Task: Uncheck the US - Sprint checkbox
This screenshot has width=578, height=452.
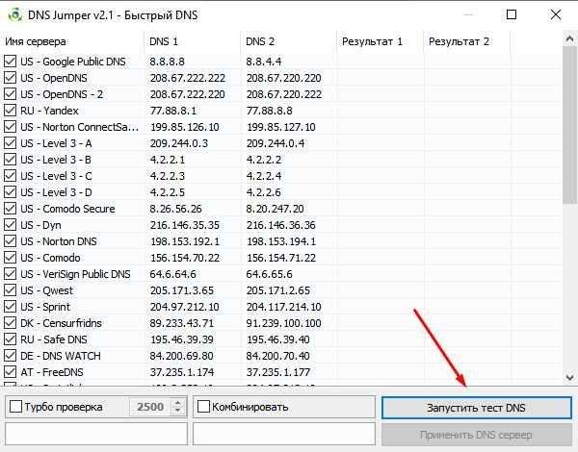Action: (x=10, y=307)
